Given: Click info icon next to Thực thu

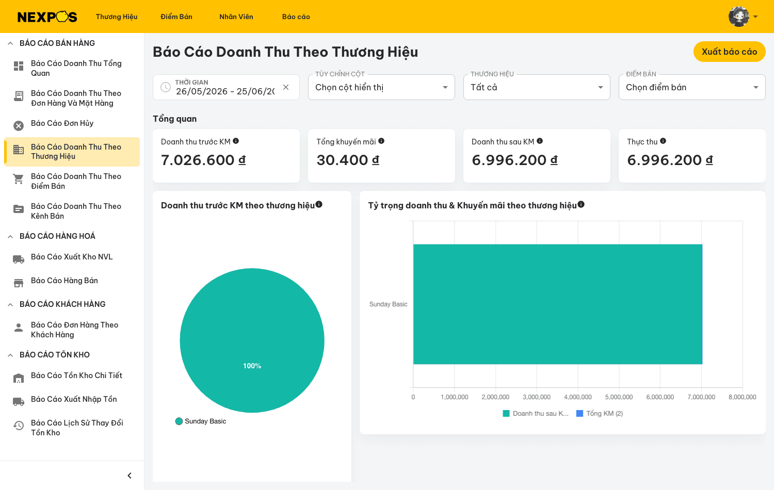Looking at the screenshot, I should (663, 141).
